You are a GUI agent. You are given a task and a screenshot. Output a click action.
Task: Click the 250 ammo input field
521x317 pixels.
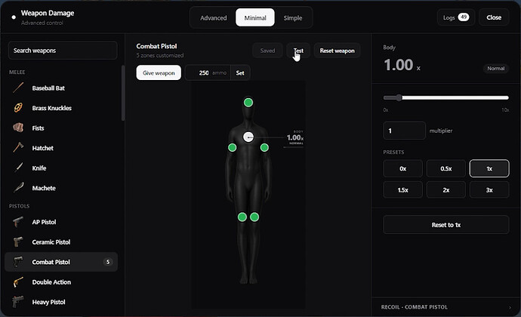coord(208,72)
